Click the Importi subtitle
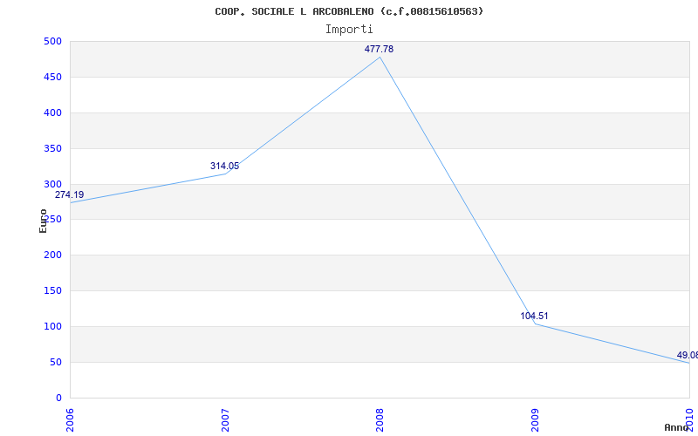698x436 pixels. tap(349, 30)
